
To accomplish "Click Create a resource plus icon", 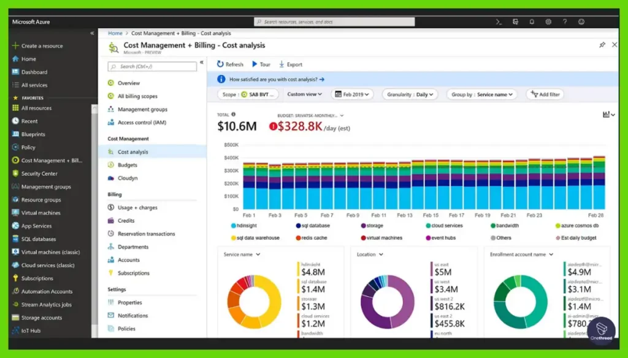I will [15, 45].
